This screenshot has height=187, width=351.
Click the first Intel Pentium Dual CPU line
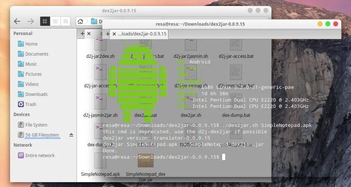click(250, 100)
